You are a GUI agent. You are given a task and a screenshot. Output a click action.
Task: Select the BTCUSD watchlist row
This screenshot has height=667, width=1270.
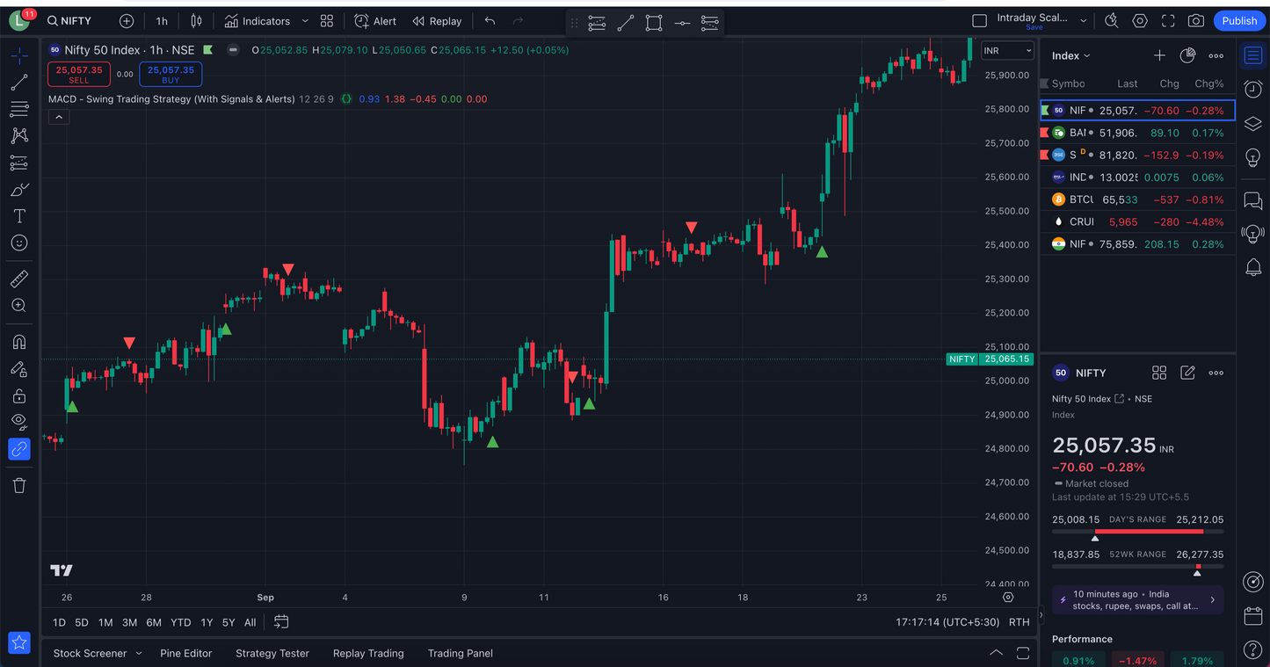1137,199
